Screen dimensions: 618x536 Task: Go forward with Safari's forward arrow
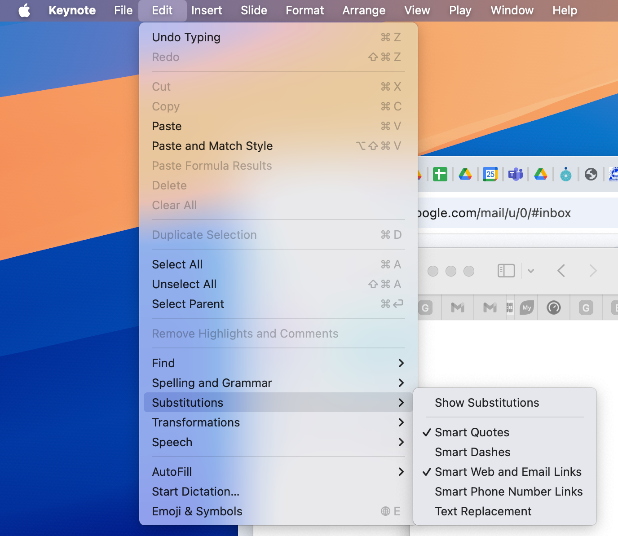coord(593,271)
